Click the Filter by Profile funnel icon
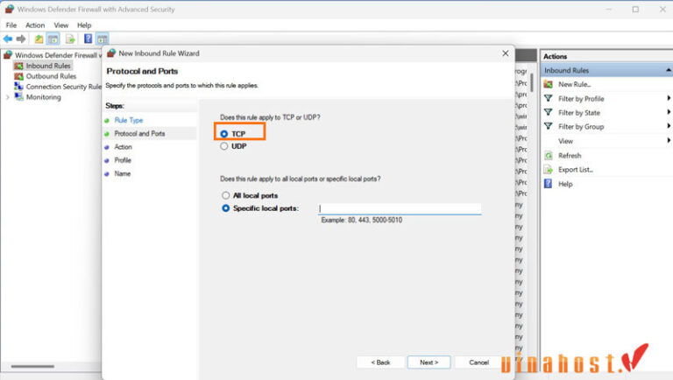The width and height of the screenshot is (673, 380). click(x=548, y=98)
